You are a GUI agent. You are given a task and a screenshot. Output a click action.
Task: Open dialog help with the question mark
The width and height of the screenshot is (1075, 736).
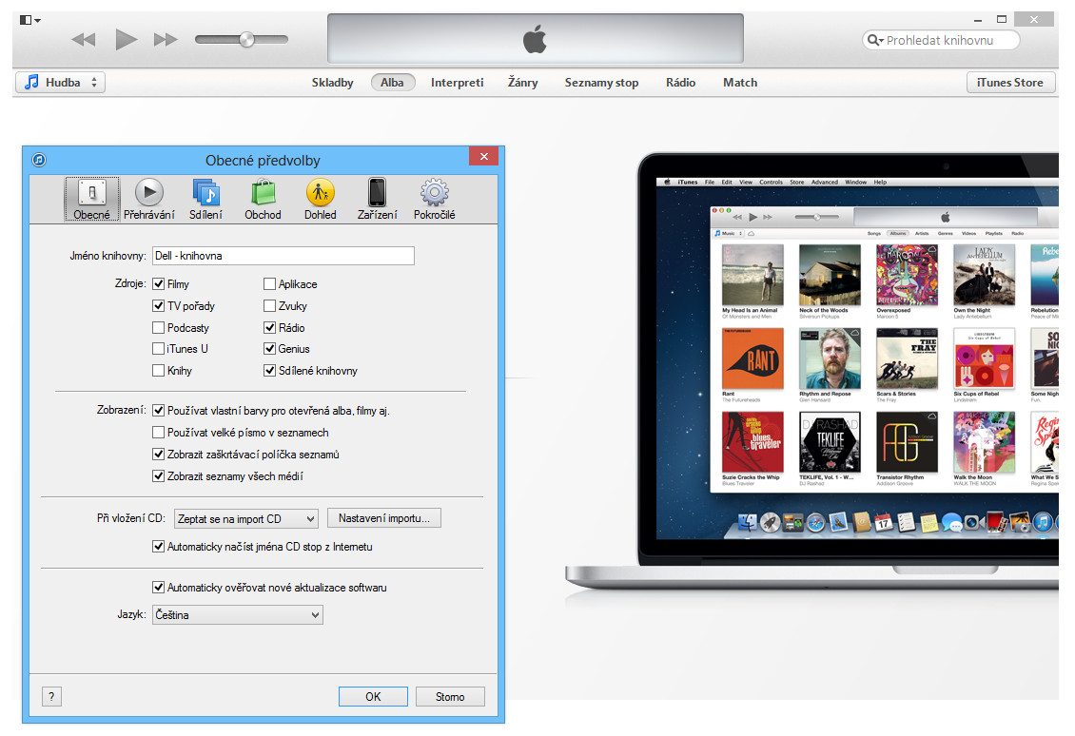[51, 697]
